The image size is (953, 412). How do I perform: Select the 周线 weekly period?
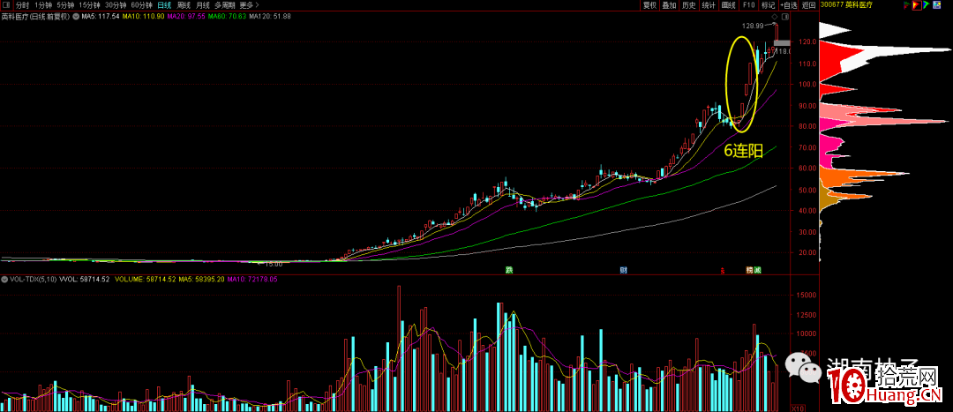coord(184,4)
